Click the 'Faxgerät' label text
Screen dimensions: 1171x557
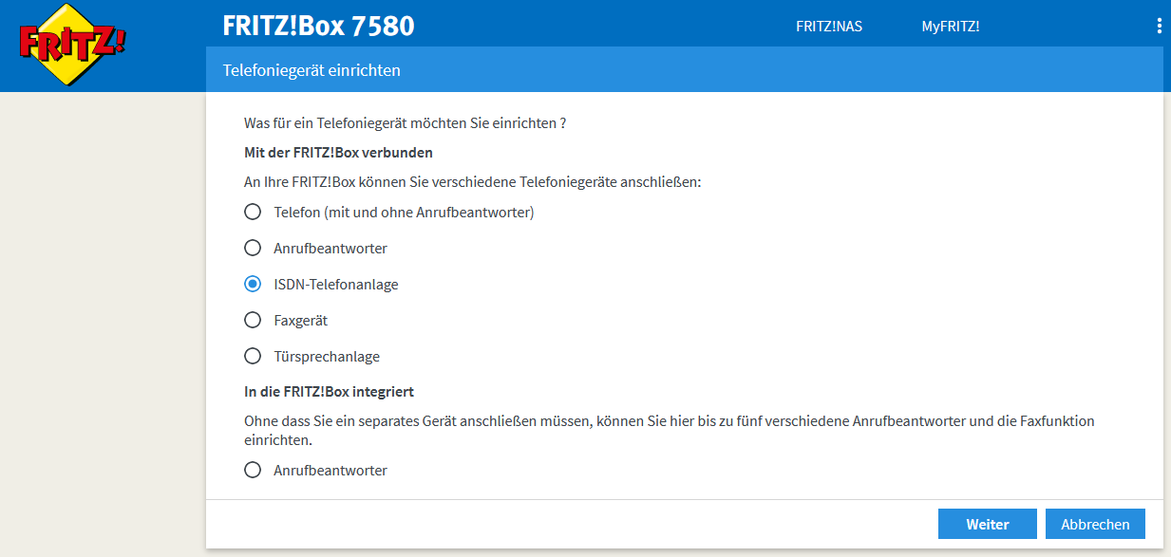click(300, 321)
